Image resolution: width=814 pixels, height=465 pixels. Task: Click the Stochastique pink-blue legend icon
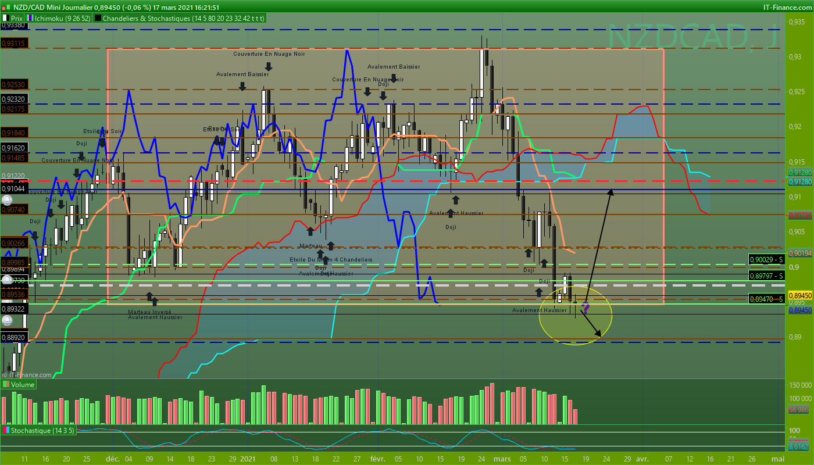click(x=6, y=430)
